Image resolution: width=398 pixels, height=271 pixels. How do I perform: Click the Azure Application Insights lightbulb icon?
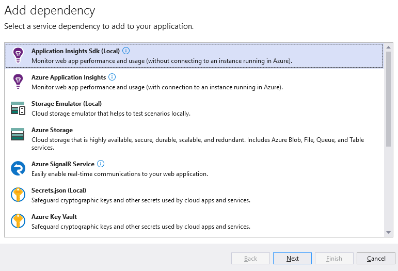(18, 82)
